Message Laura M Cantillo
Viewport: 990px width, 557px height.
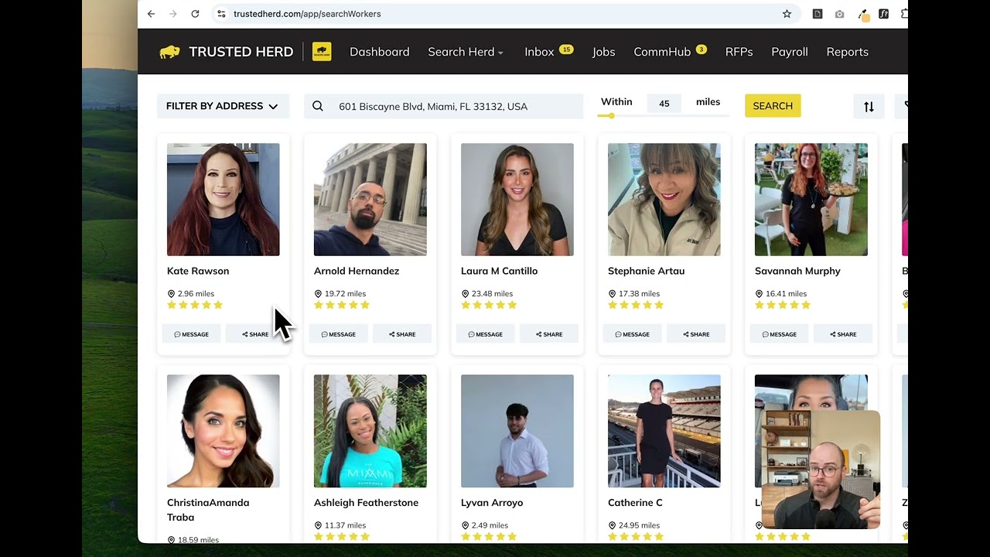pyautogui.click(x=485, y=334)
